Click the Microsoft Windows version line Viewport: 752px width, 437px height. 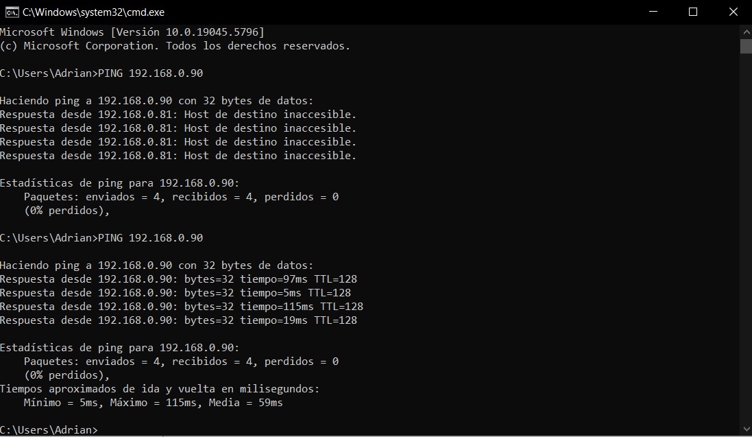[132, 32]
